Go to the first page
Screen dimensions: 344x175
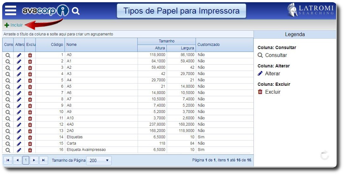8,160
